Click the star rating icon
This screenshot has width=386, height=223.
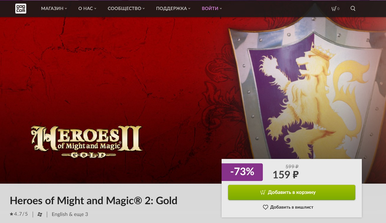click(x=11, y=214)
